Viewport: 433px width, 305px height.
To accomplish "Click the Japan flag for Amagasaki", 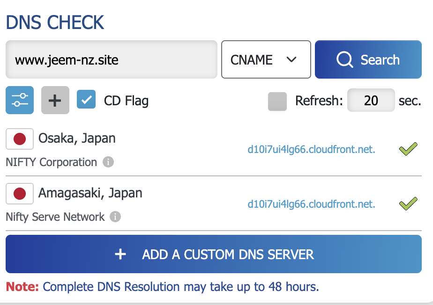I will coord(19,194).
